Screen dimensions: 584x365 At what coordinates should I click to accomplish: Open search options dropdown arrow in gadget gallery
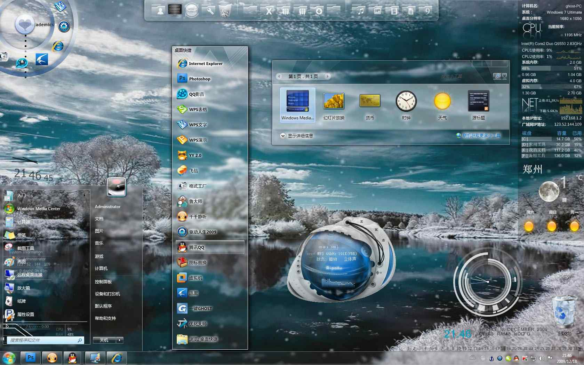point(505,76)
